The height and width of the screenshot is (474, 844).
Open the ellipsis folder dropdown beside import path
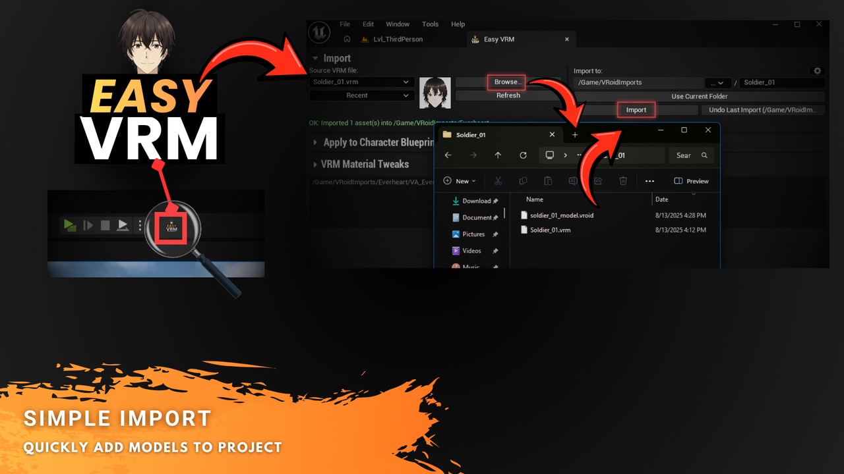717,83
